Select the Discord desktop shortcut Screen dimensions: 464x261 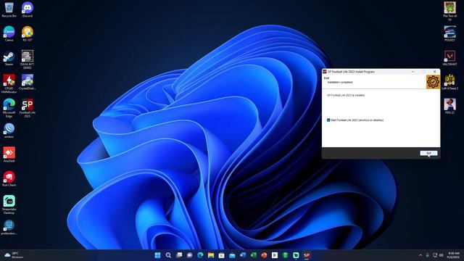point(28,9)
